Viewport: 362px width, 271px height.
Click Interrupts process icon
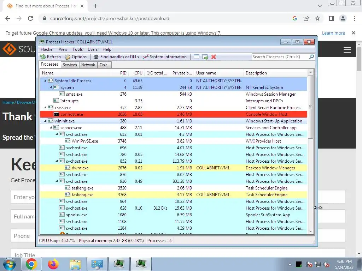[56, 101]
